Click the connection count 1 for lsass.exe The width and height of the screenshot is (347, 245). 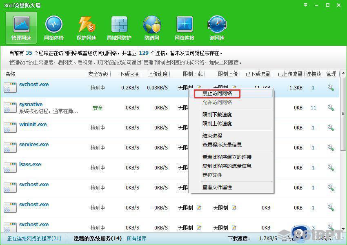pos(313,168)
